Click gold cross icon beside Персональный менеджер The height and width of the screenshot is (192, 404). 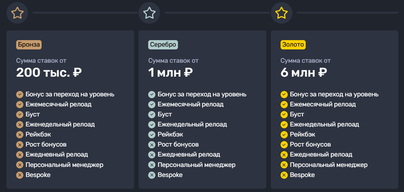pos(284,165)
